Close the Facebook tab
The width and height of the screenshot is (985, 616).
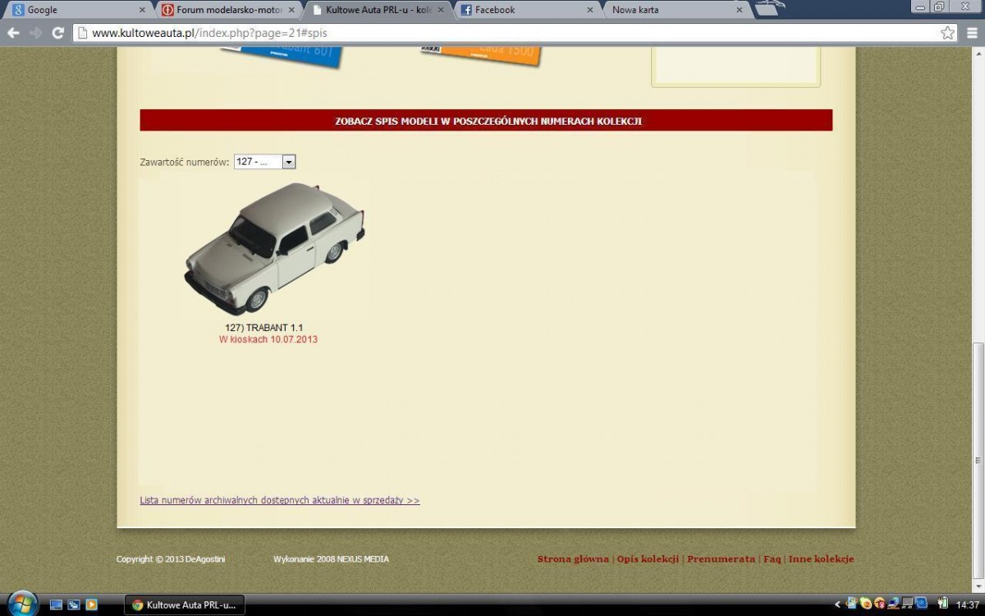[x=589, y=10]
